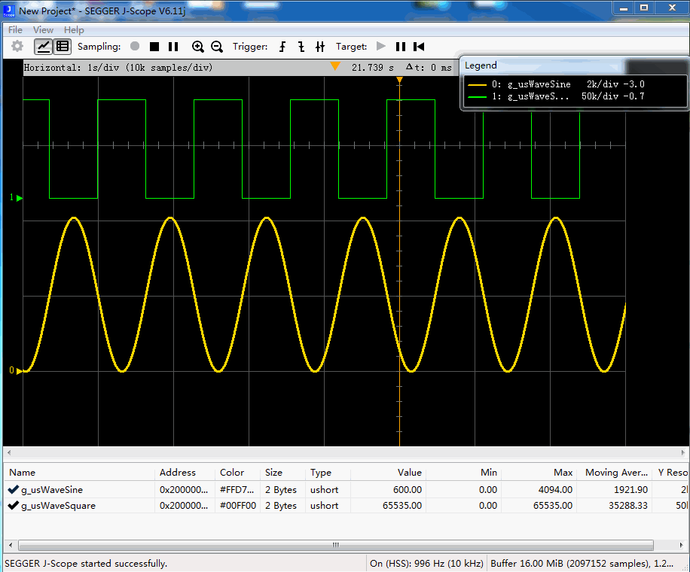Set rising edge trigger
The image size is (690, 572).
click(282, 47)
